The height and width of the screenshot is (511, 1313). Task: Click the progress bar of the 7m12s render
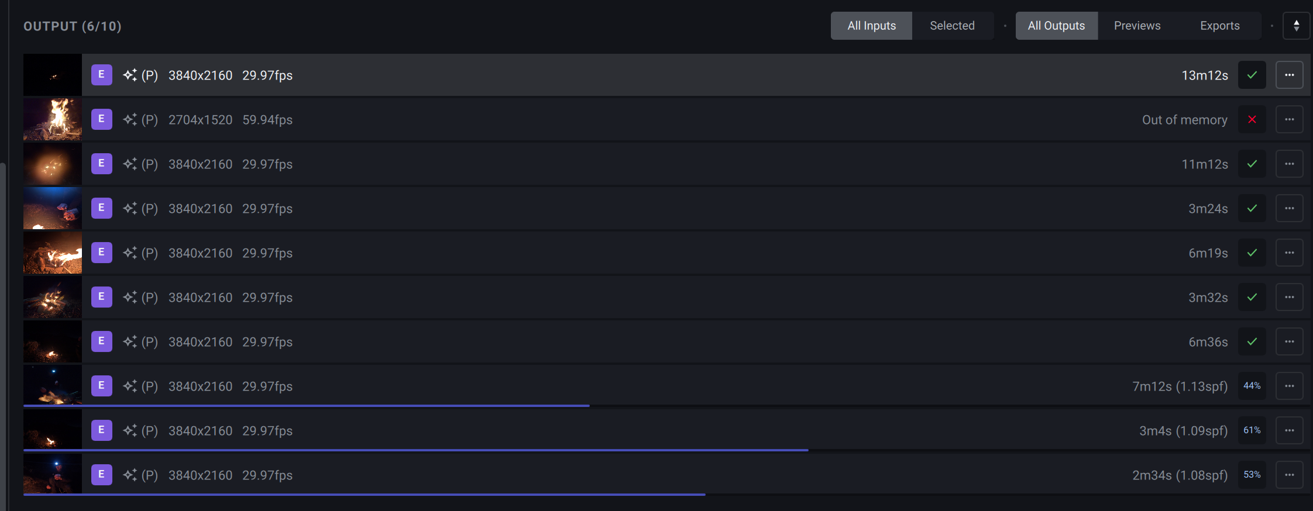[x=306, y=405]
